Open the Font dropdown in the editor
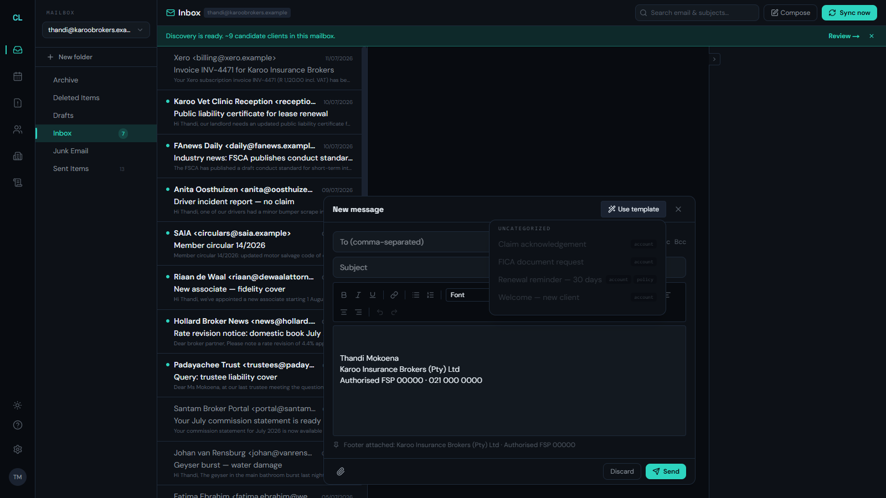The height and width of the screenshot is (498, 886). point(467,295)
